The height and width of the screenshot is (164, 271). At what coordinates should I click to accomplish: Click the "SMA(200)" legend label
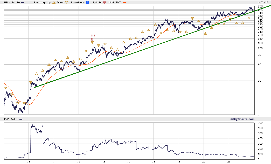[115, 2]
